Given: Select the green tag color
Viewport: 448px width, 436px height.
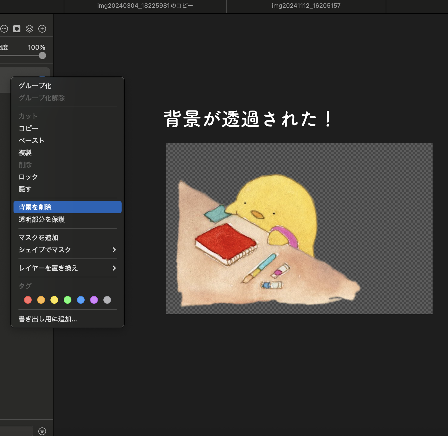Looking at the screenshot, I should 68,300.
